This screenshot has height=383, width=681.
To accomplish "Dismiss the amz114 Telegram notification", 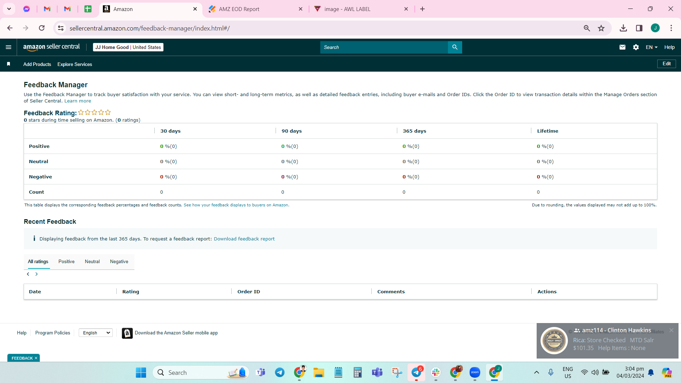I will pos(671,330).
